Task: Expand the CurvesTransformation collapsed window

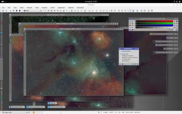Action: coord(175,45)
